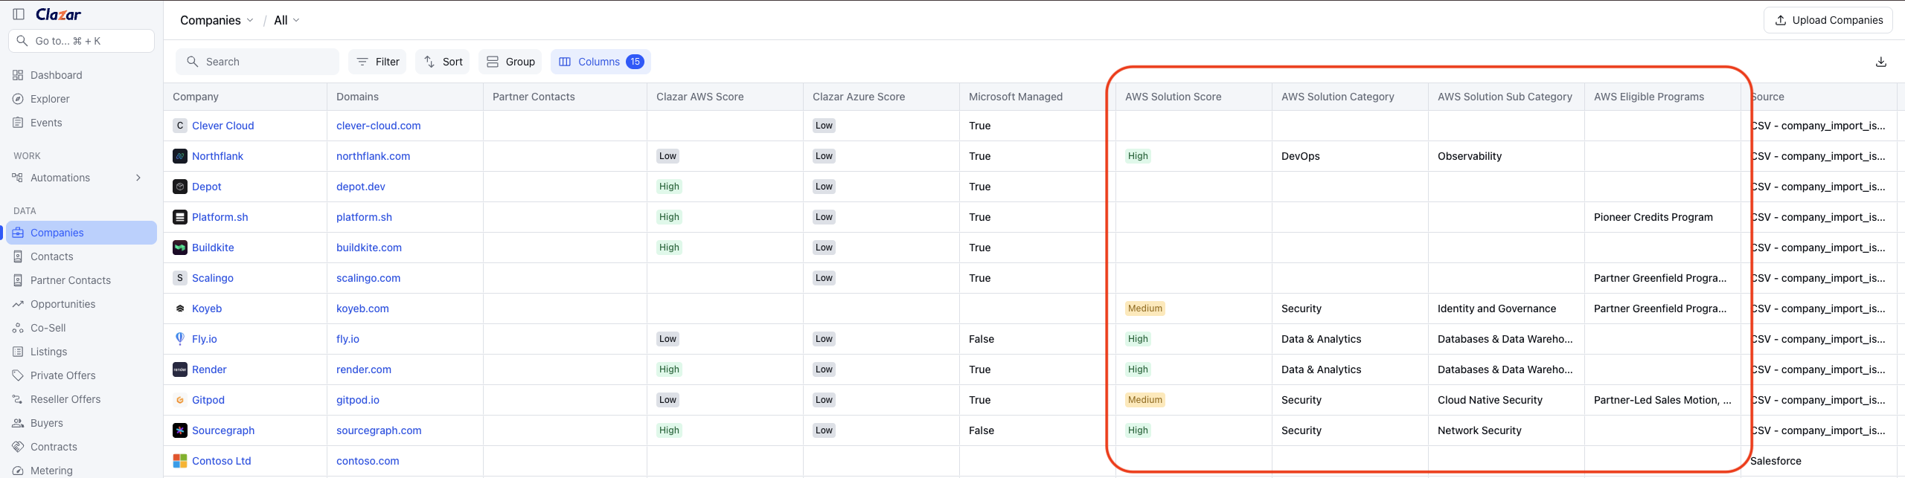This screenshot has height=478, width=1905.
Task: Open the Scalingo company link
Action: [212, 278]
